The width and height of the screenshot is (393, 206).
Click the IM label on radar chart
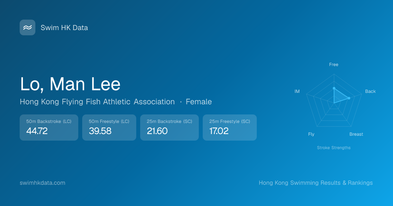point(297,92)
